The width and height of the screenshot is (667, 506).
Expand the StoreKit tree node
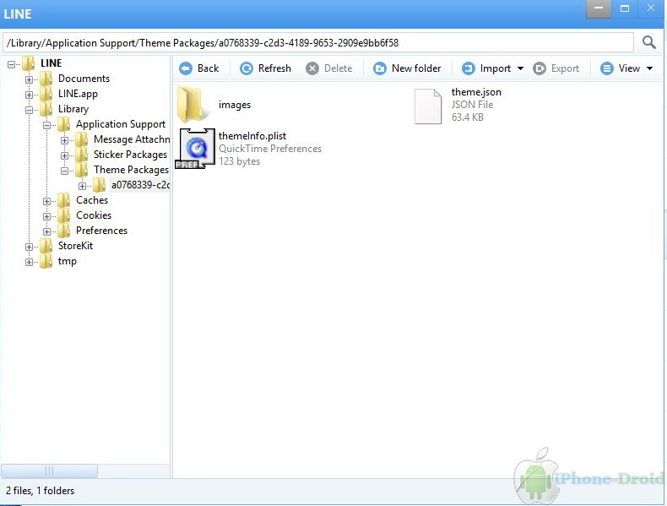click(29, 247)
